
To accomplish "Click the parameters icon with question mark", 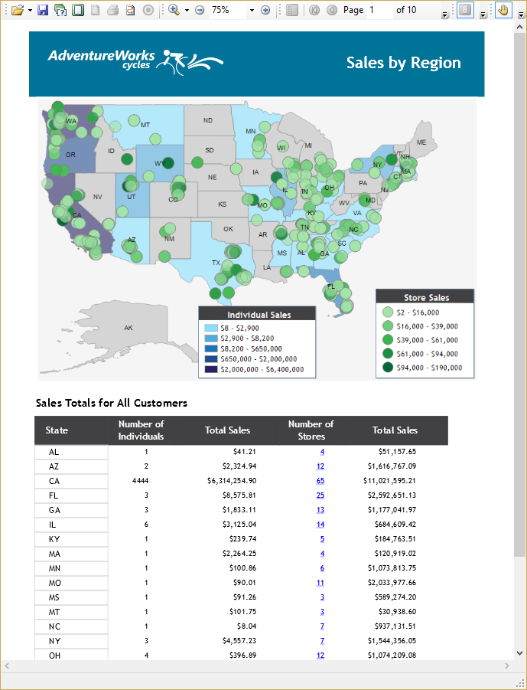I will click(60, 10).
